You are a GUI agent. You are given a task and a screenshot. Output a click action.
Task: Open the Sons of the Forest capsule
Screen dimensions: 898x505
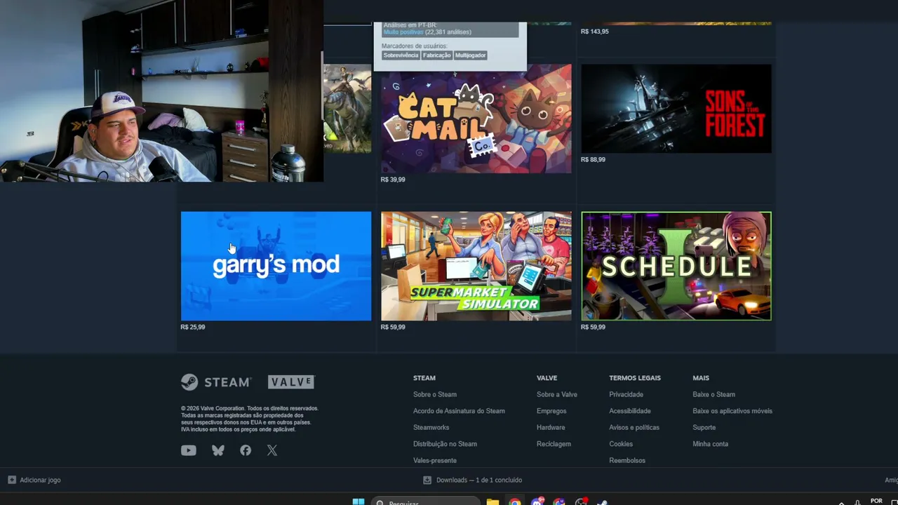click(x=676, y=109)
